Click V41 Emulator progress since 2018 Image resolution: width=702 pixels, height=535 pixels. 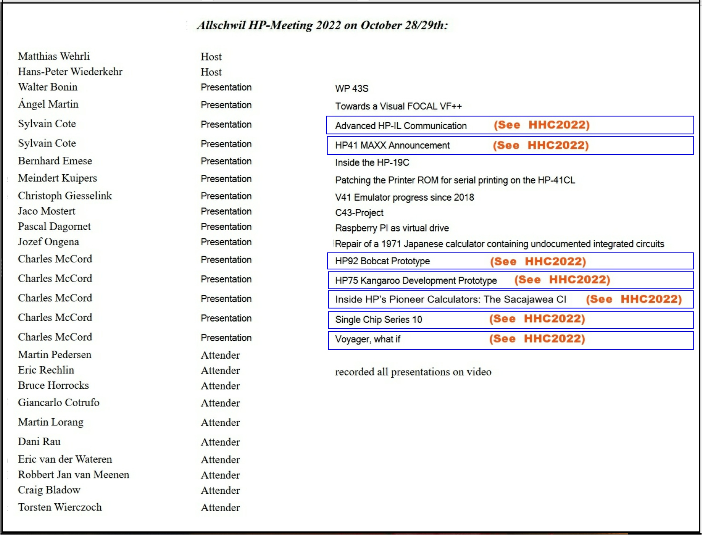coord(404,197)
